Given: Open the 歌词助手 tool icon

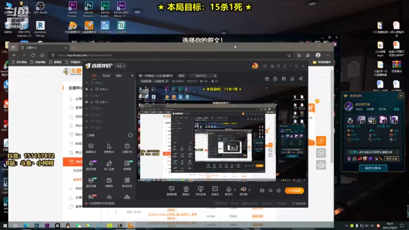Looking at the screenshot, I should point(127,182).
